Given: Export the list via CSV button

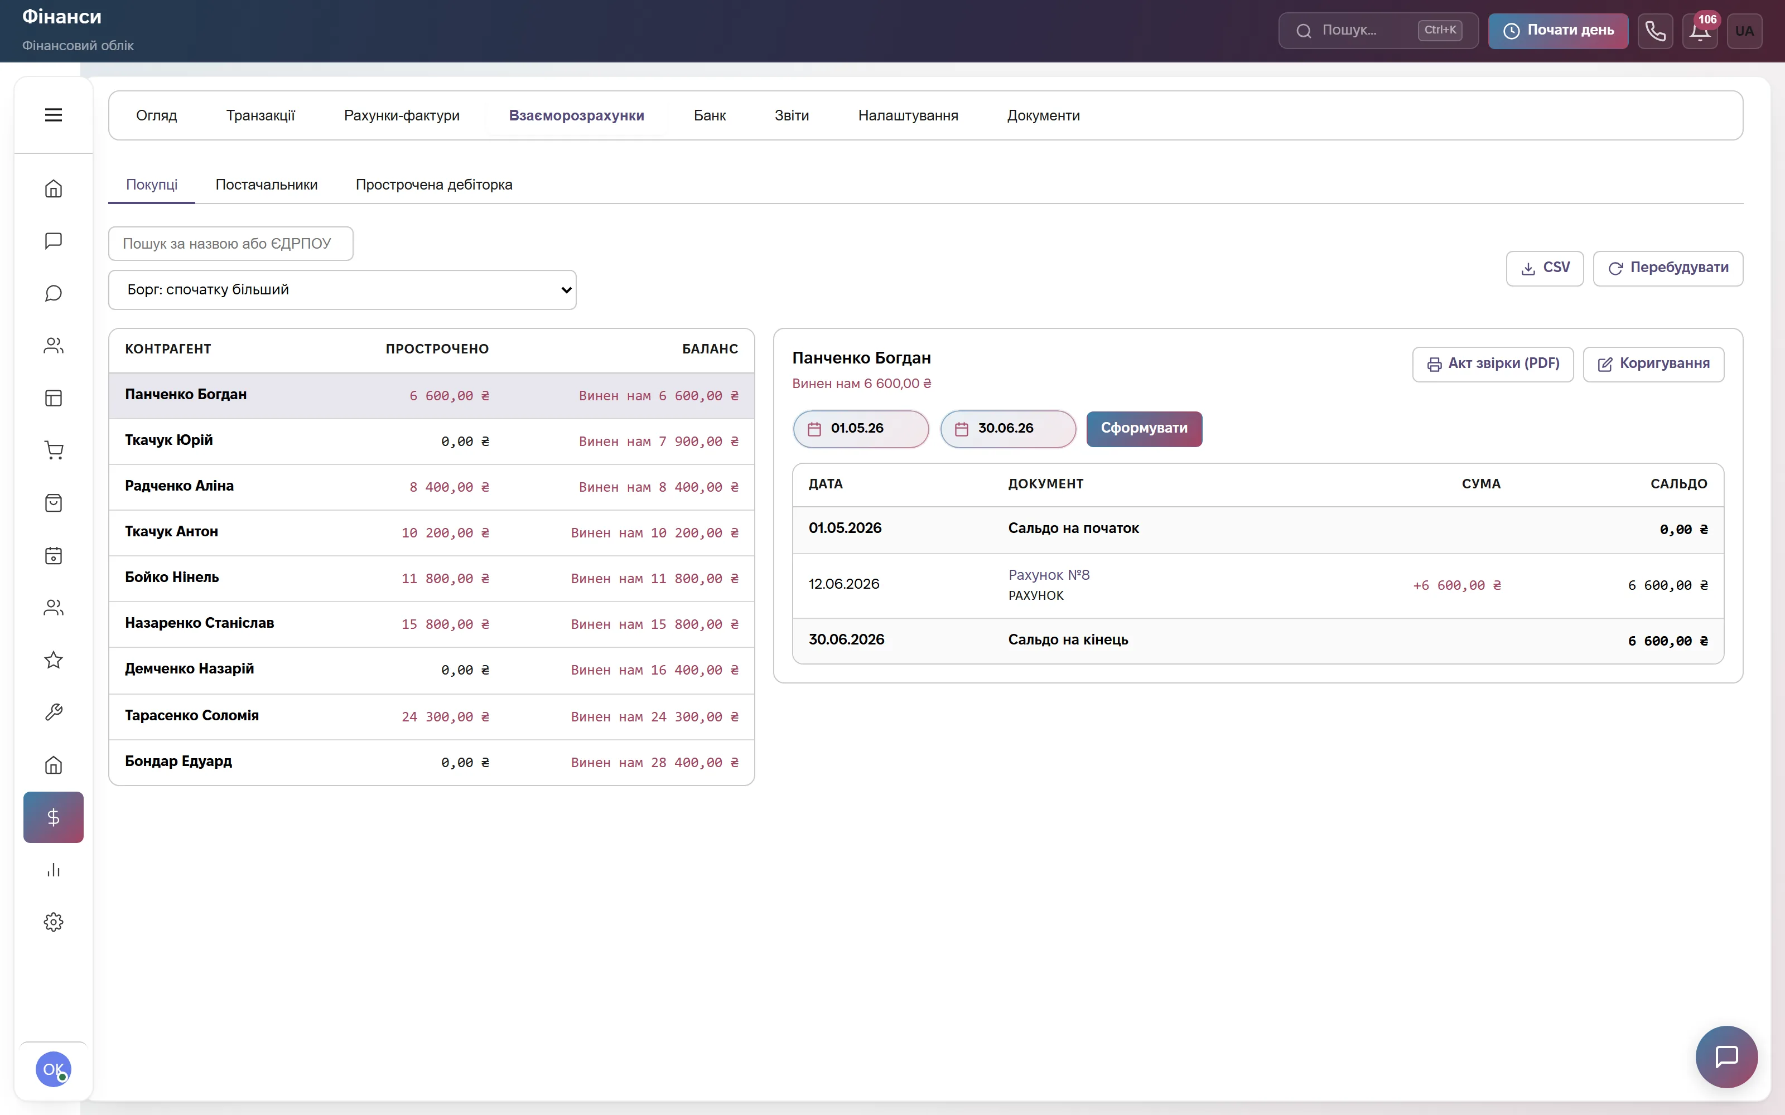Looking at the screenshot, I should 1545,268.
